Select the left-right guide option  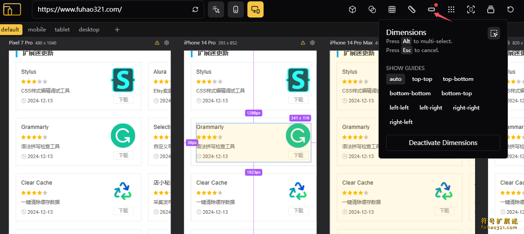click(431, 108)
